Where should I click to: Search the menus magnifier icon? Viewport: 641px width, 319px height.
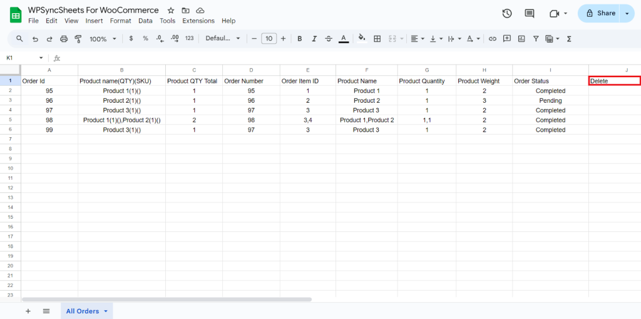(19, 38)
